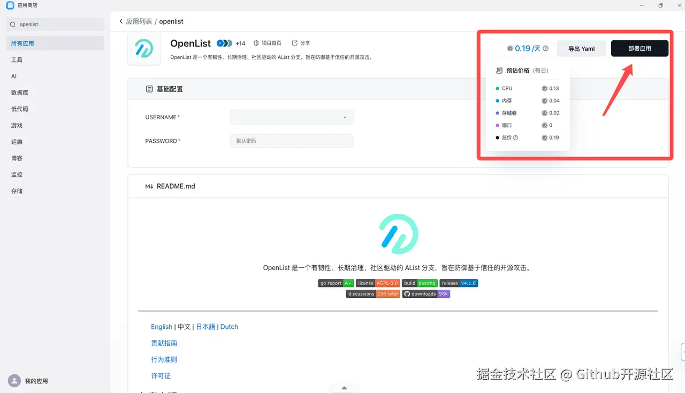The height and width of the screenshot is (393, 685).
Task: Click the go report A+ badge
Action: (x=336, y=283)
